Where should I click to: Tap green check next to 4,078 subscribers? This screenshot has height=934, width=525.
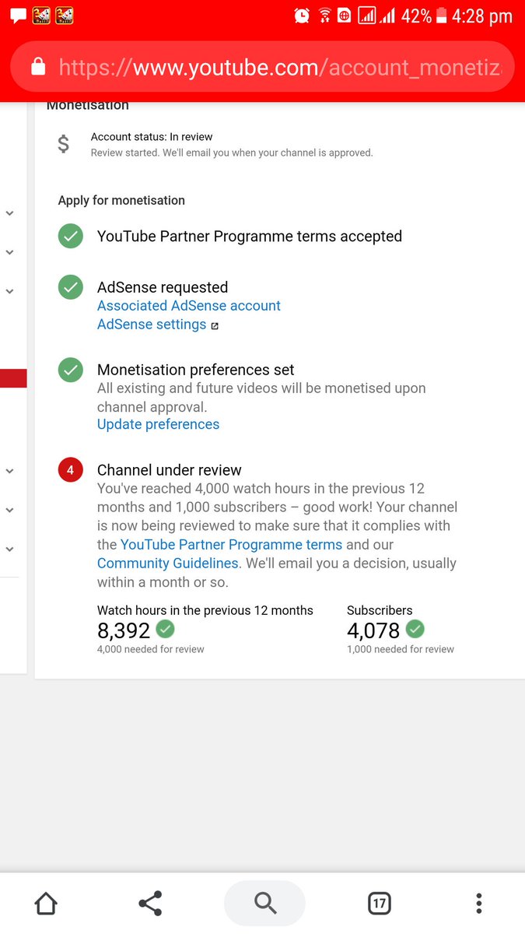click(x=415, y=629)
